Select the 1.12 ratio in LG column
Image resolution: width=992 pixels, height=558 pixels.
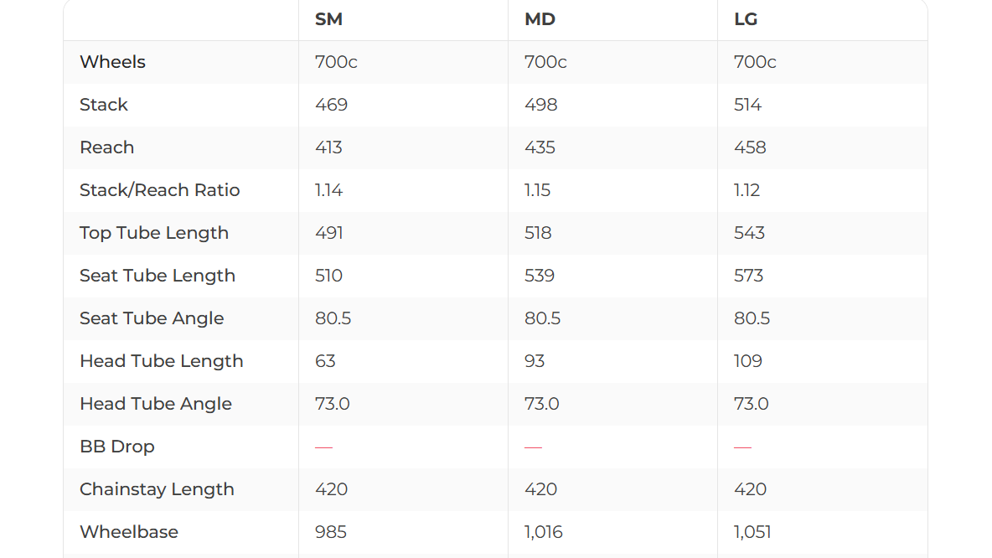click(747, 190)
